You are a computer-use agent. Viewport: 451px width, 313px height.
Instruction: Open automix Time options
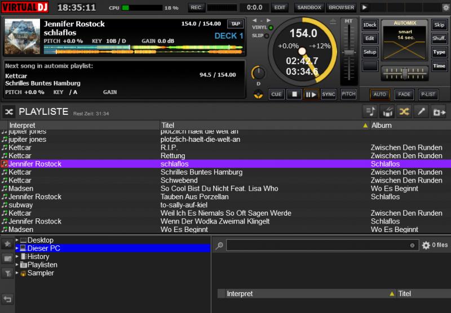pos(439,66)
